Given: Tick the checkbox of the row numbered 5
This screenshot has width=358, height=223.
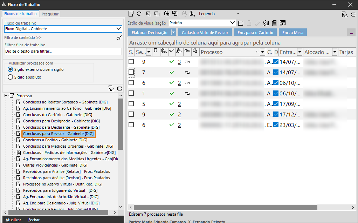Looking at the screenshot, I should tap(131, 104).
